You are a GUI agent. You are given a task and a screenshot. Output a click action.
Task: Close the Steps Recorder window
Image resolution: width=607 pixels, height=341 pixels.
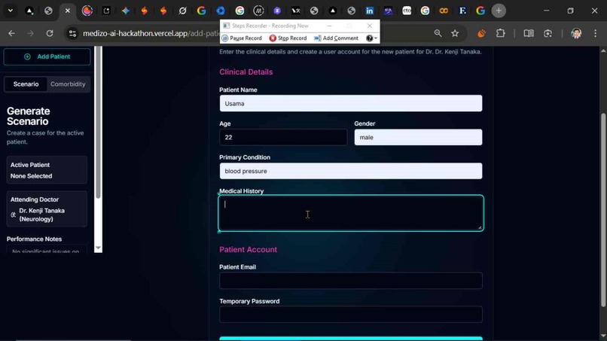tap(370, 26)
